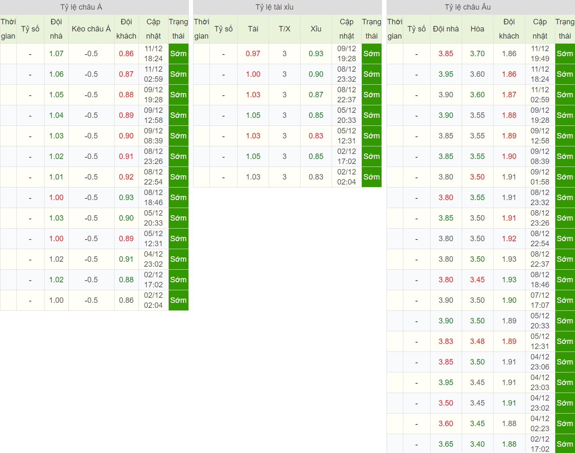This screenshot has height=453, width=575.
Task: Click draw odds 3.45 in châu Âu 08/12 18:46 row
Action: click(477, 280)
